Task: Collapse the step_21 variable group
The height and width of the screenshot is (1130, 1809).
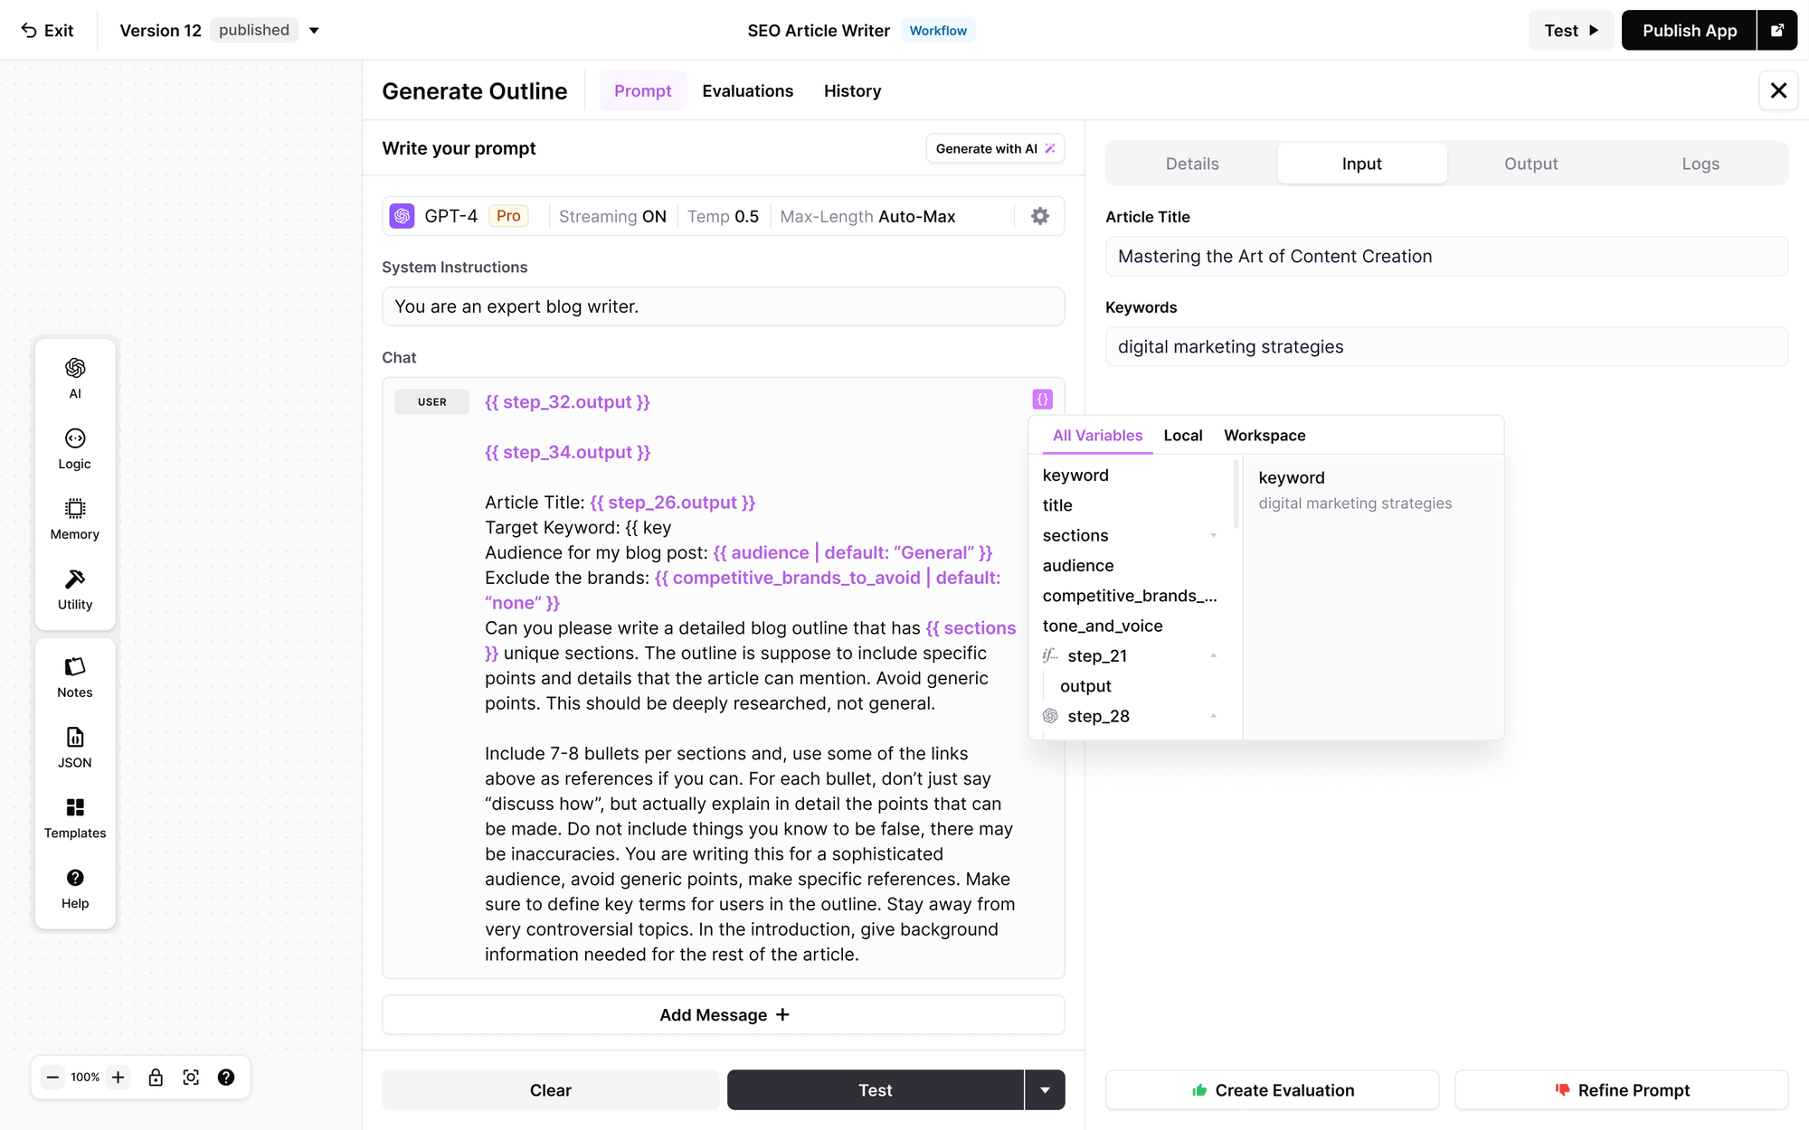Action: [x=1213, y=654]
